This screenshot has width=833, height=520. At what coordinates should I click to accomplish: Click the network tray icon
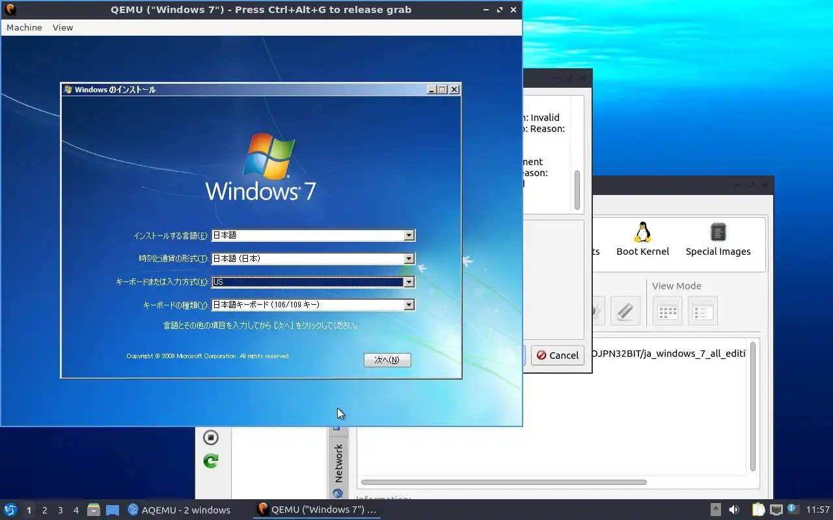point(776,510)
